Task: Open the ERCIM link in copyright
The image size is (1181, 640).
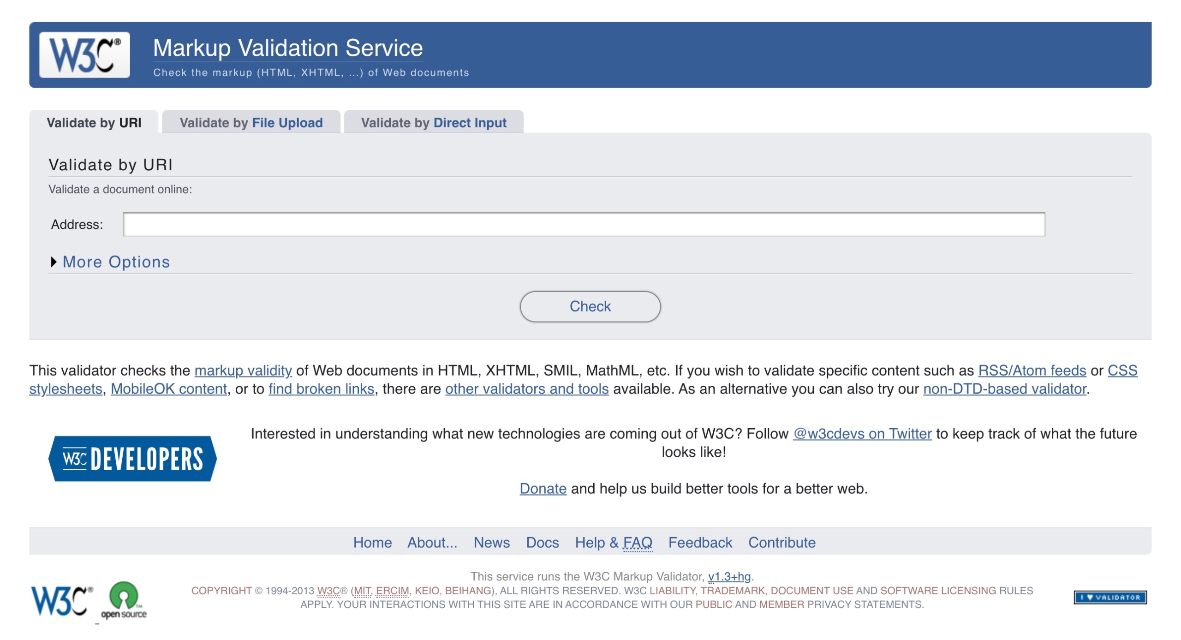Action: pyautogui.click(x=392, y=591)
